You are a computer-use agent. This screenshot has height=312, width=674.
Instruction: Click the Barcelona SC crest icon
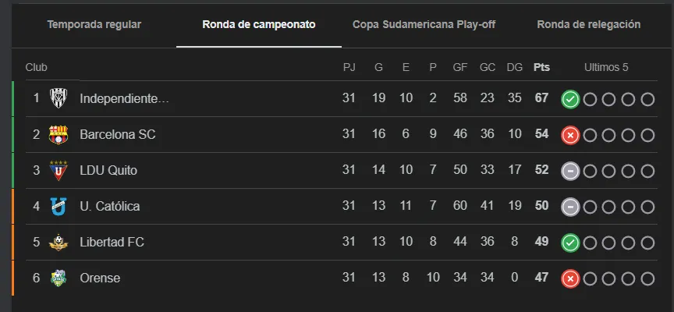coord(59,134)
